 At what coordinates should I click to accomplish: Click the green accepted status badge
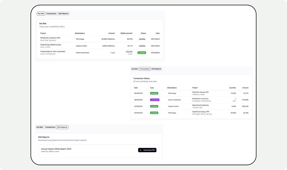click(142, 53)
